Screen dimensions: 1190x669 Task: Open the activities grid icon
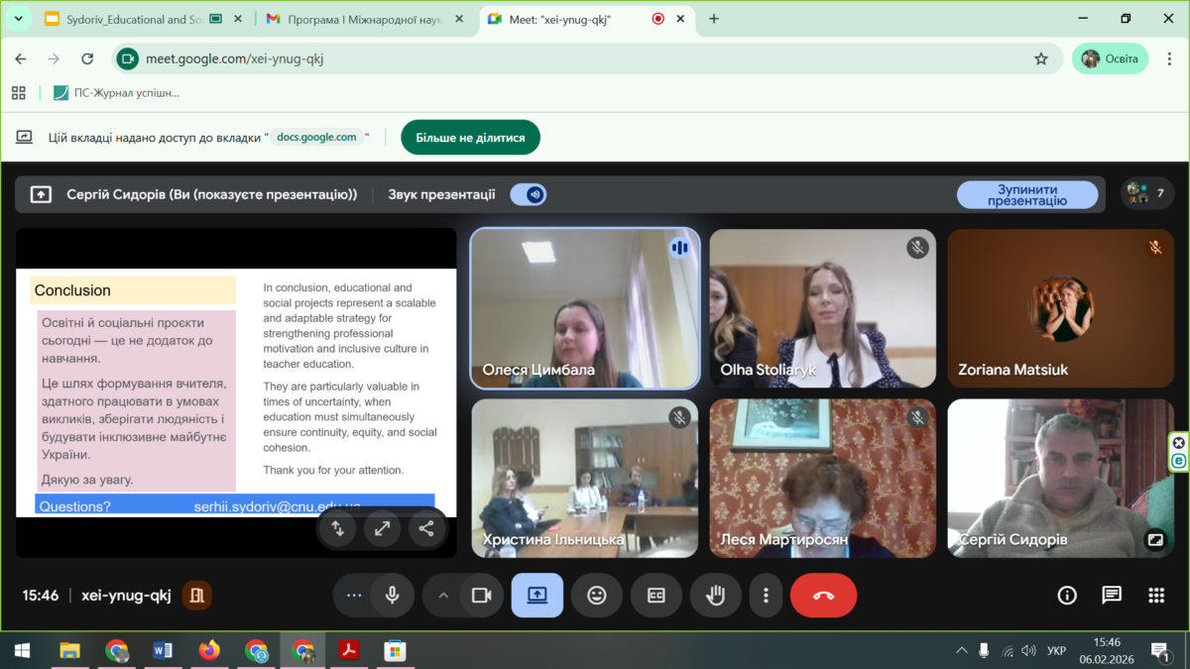pos(1156,595)
